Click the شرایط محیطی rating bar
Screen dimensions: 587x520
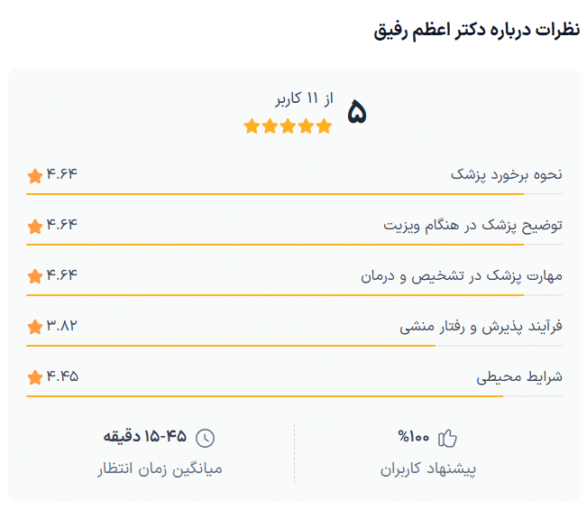click(x=294, y=396)
